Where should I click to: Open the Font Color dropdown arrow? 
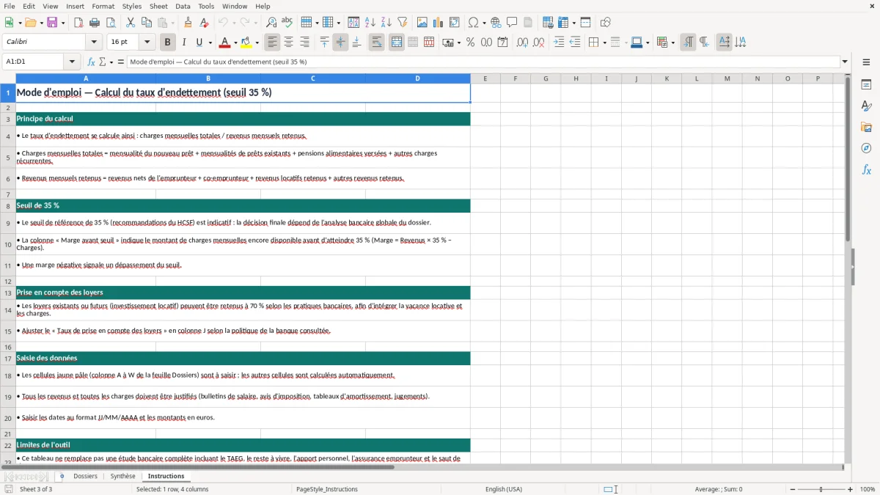235,43
